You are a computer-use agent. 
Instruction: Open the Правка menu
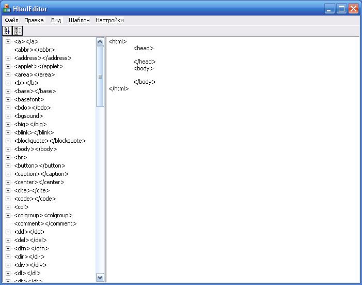34,20
